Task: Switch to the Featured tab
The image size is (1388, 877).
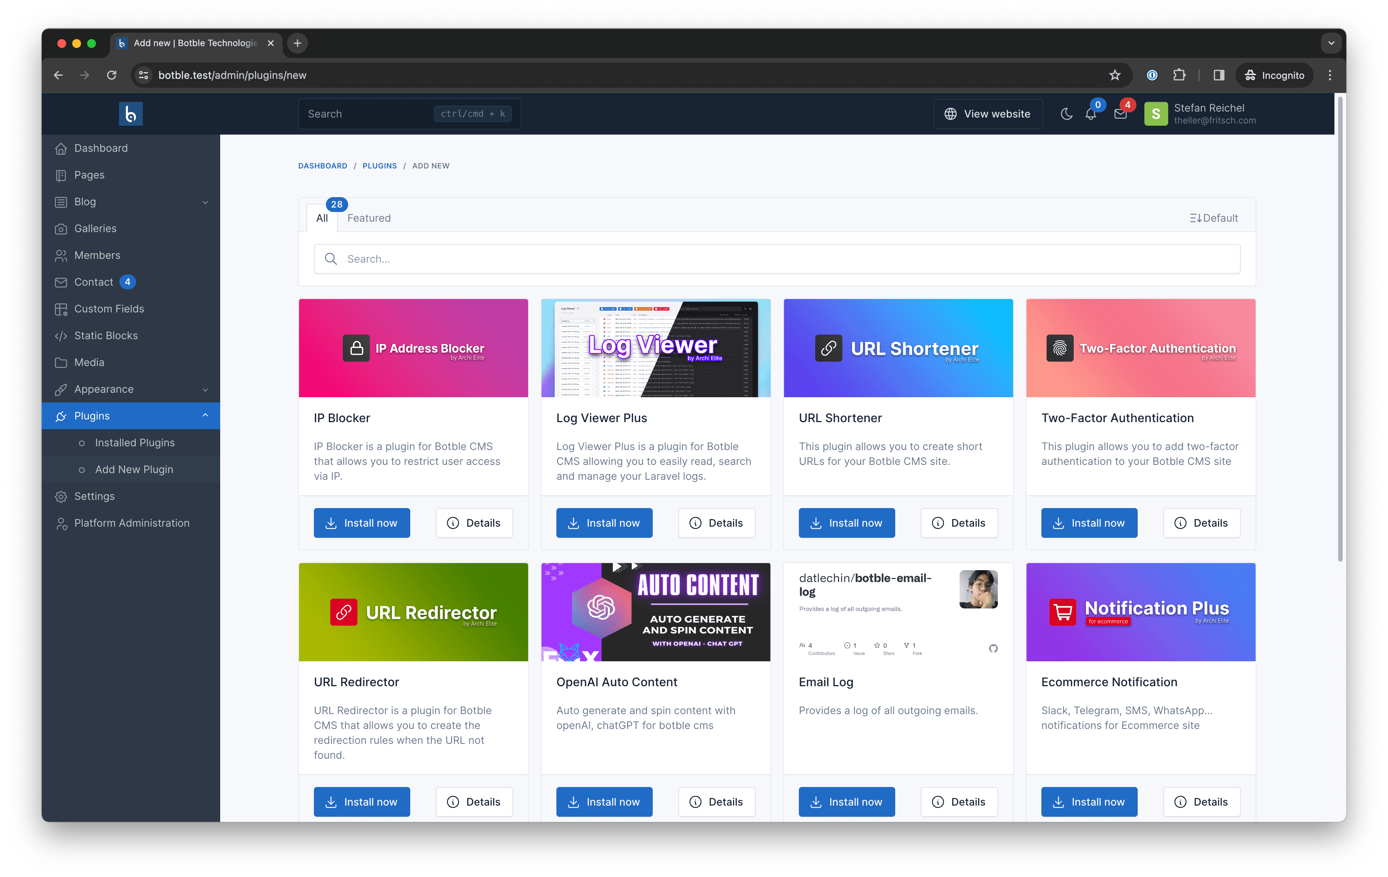Action: (x=369, y=218)
